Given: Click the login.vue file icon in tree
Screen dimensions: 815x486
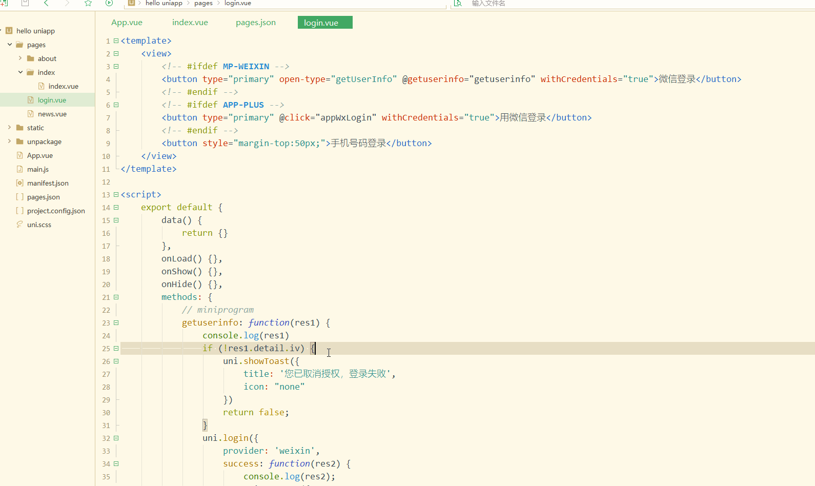Looking at the screenshot, I should point(30,100).
